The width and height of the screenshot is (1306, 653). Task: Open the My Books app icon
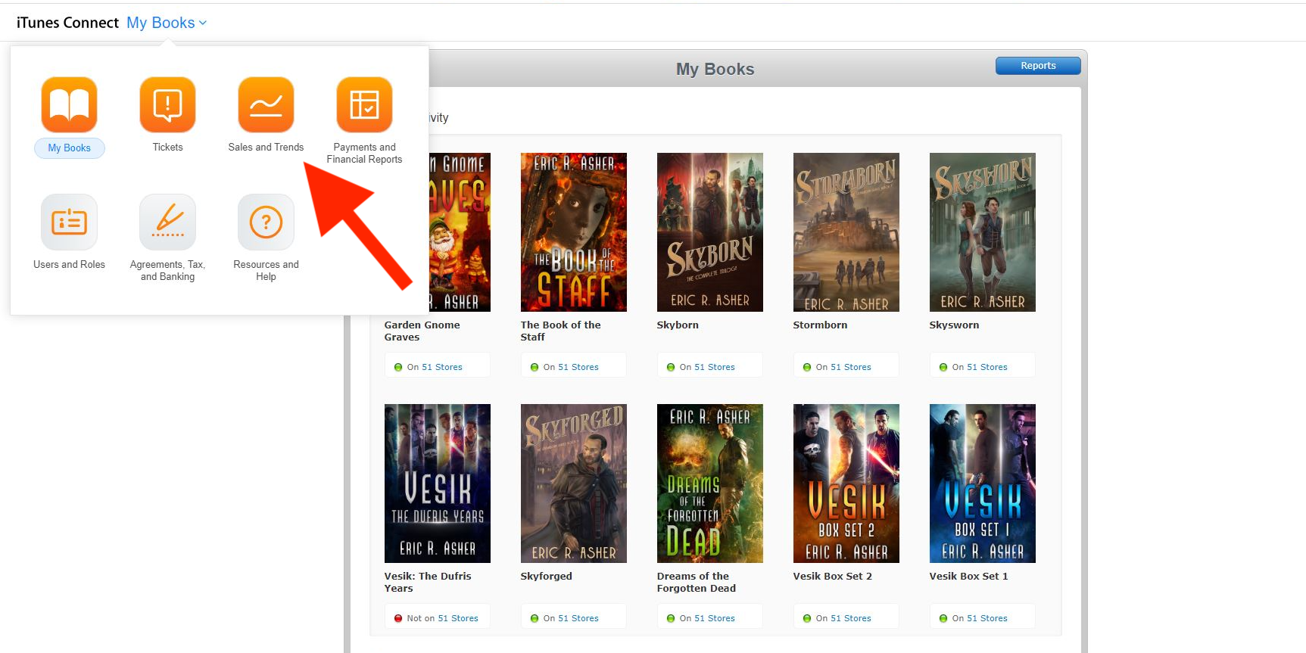(x=69, y=104)
